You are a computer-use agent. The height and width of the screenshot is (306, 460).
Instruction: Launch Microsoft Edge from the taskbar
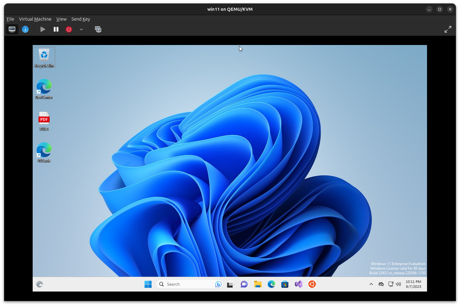271,284
